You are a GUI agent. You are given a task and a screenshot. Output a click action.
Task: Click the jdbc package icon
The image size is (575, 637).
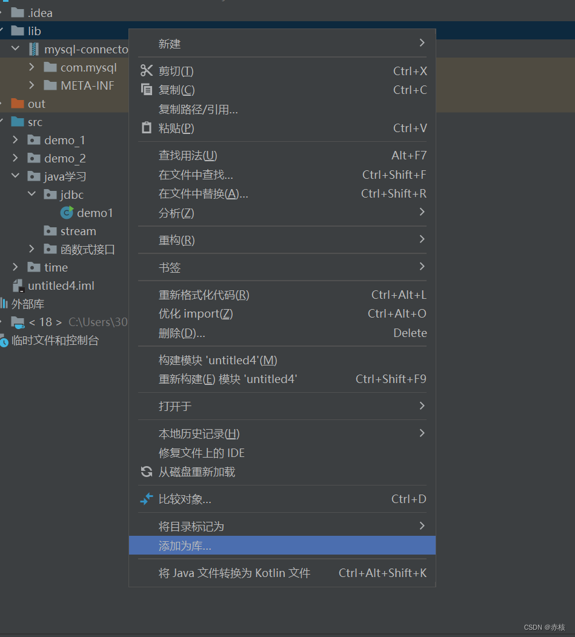coord(50,195)
